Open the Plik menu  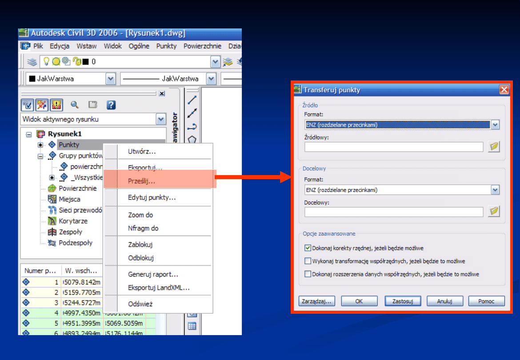(38, 46)
